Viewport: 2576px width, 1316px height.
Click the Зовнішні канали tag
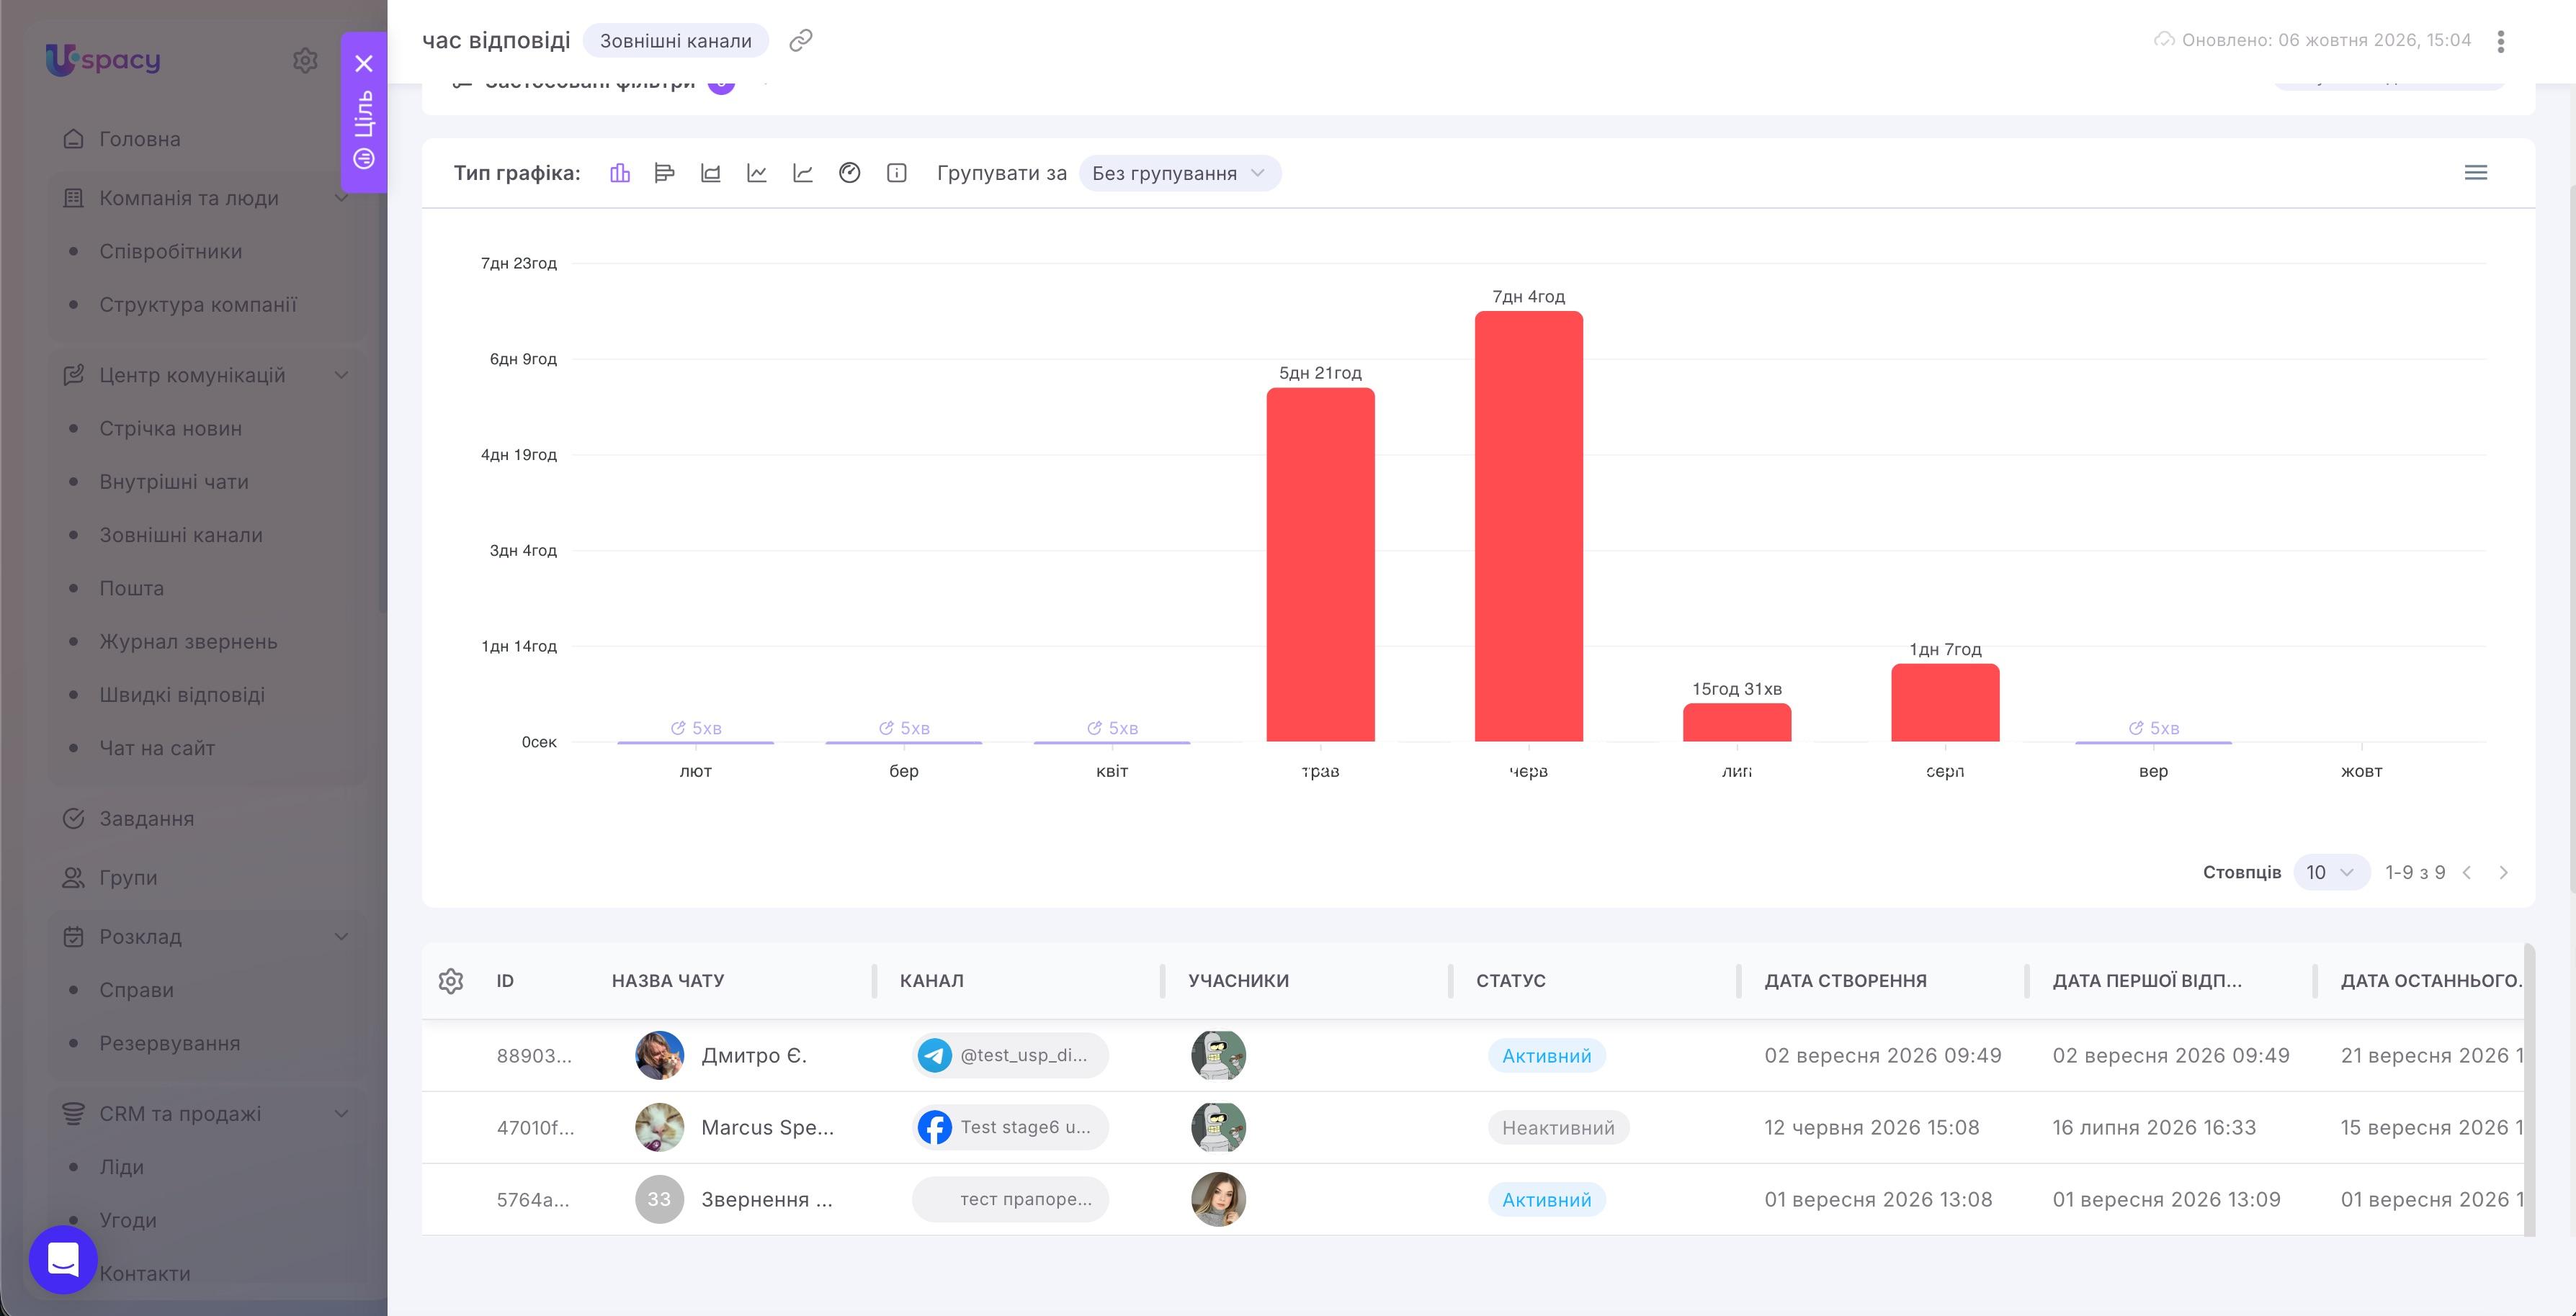[676, 40]
